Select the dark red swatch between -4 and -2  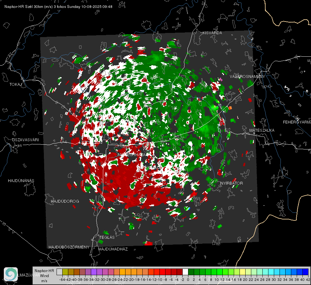[x=179, y=272]
